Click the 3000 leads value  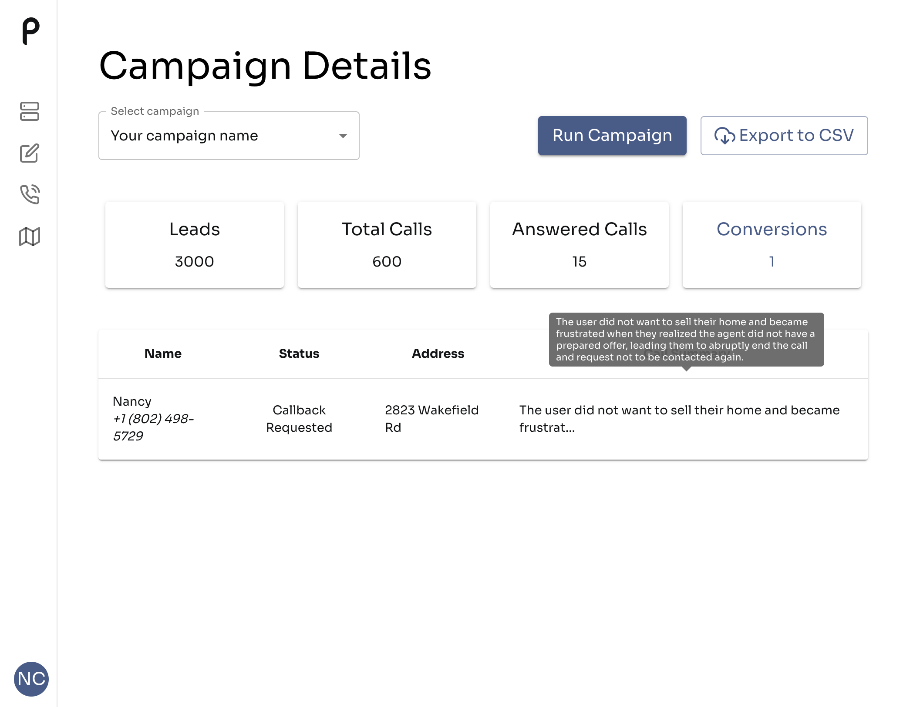(x=195, y=262)
